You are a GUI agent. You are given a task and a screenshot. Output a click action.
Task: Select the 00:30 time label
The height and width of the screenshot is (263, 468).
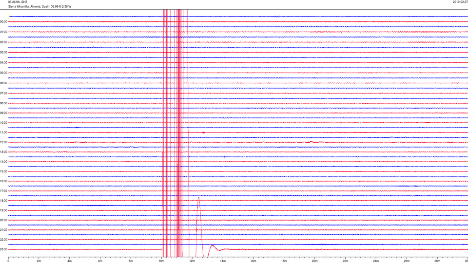(3, 22)
